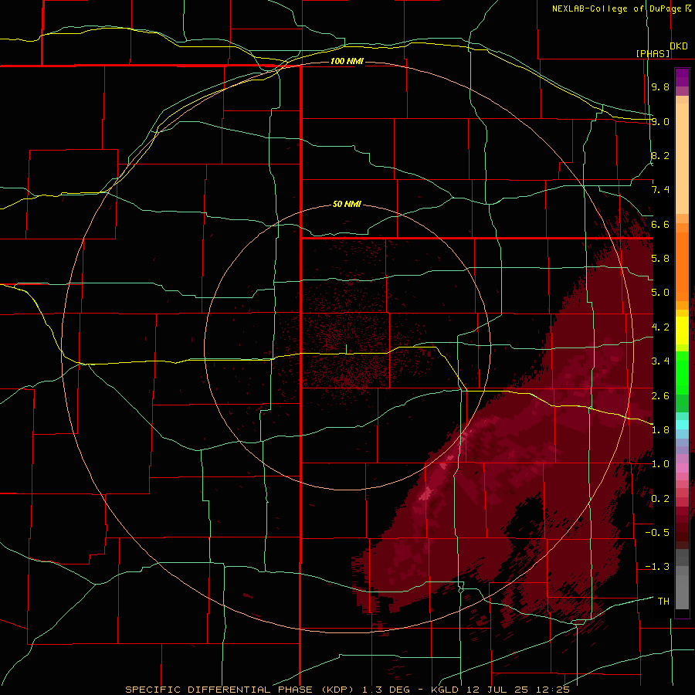Select the -1.3 legend value
The width and height of the screenshot is (695, 695).
(657, 567)
